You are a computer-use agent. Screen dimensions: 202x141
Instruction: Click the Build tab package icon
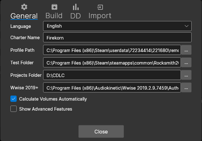pos(54,7)
